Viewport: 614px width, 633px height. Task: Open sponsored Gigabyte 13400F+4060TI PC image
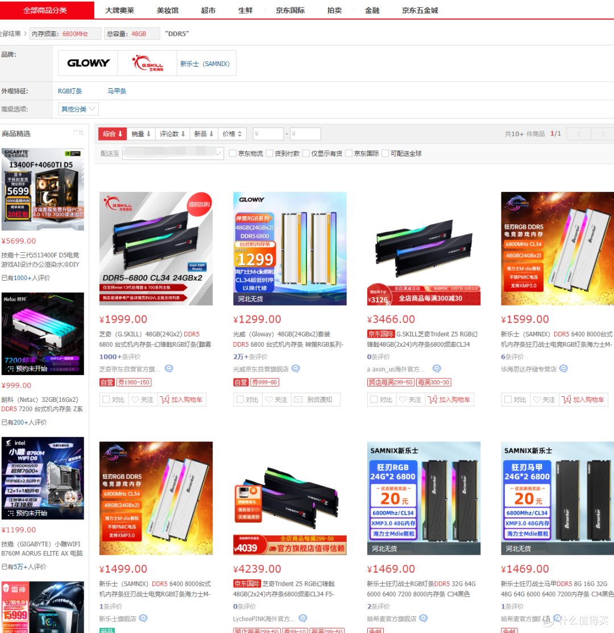pyautogui.click(x=43, y=190)
